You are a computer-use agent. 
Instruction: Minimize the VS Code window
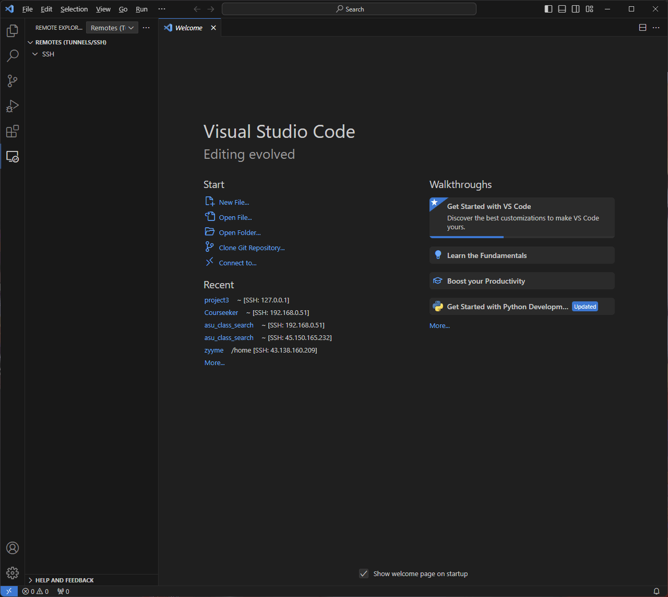607,9
